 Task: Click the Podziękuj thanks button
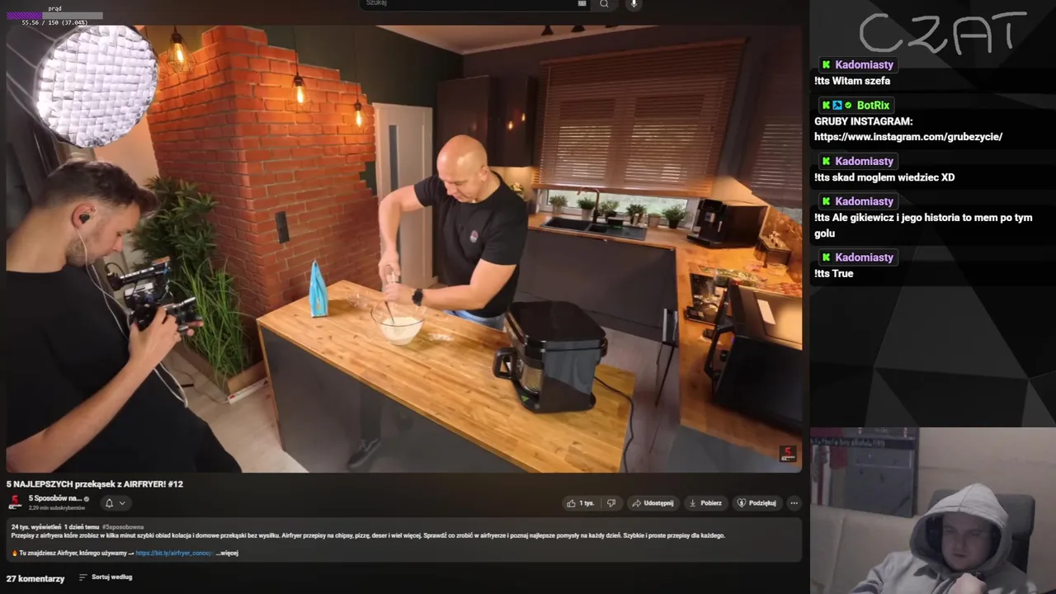pos(757,503)
